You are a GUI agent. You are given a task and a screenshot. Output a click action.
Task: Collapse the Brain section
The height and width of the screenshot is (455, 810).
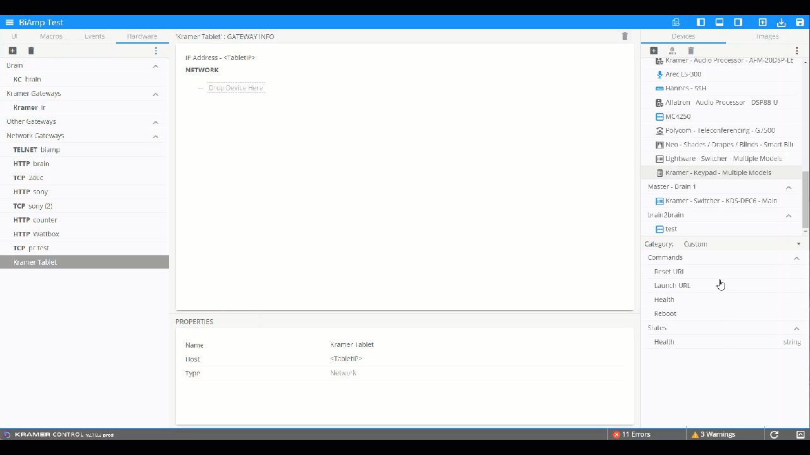[x=156, y=66]
